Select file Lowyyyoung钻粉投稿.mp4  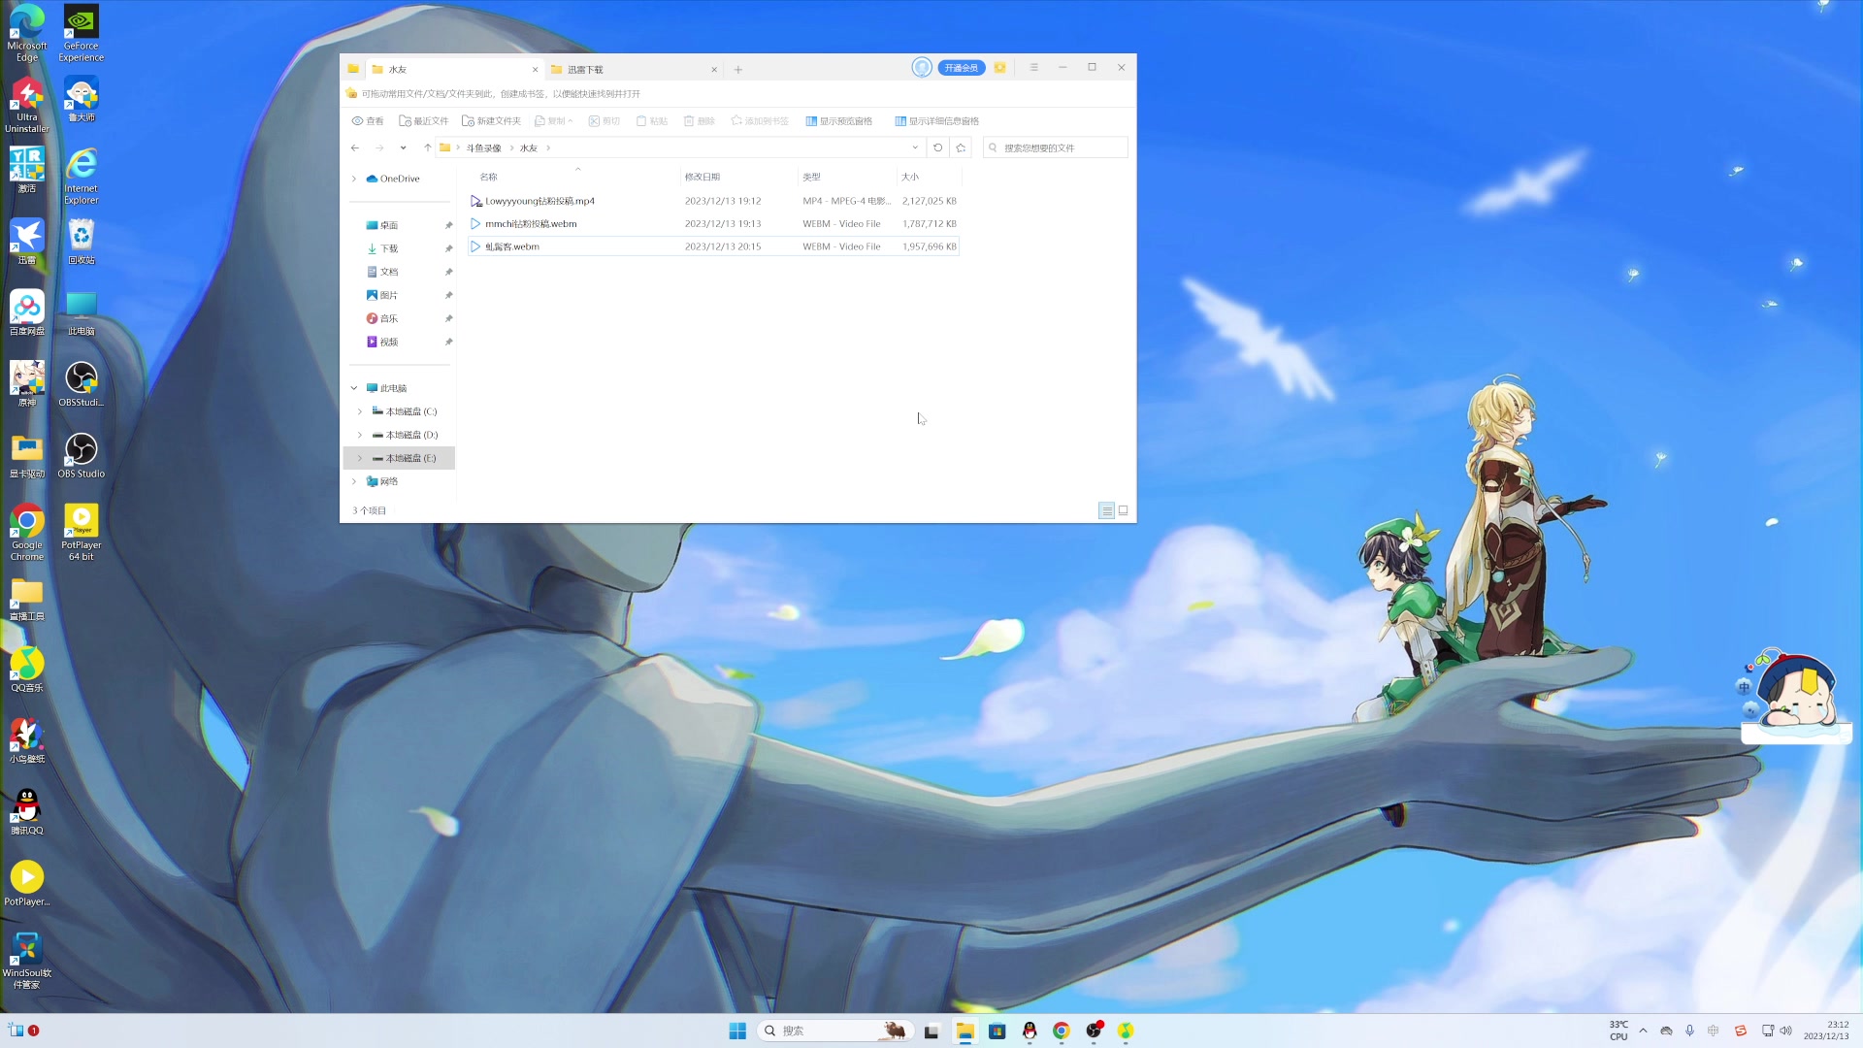click(713, 201)
